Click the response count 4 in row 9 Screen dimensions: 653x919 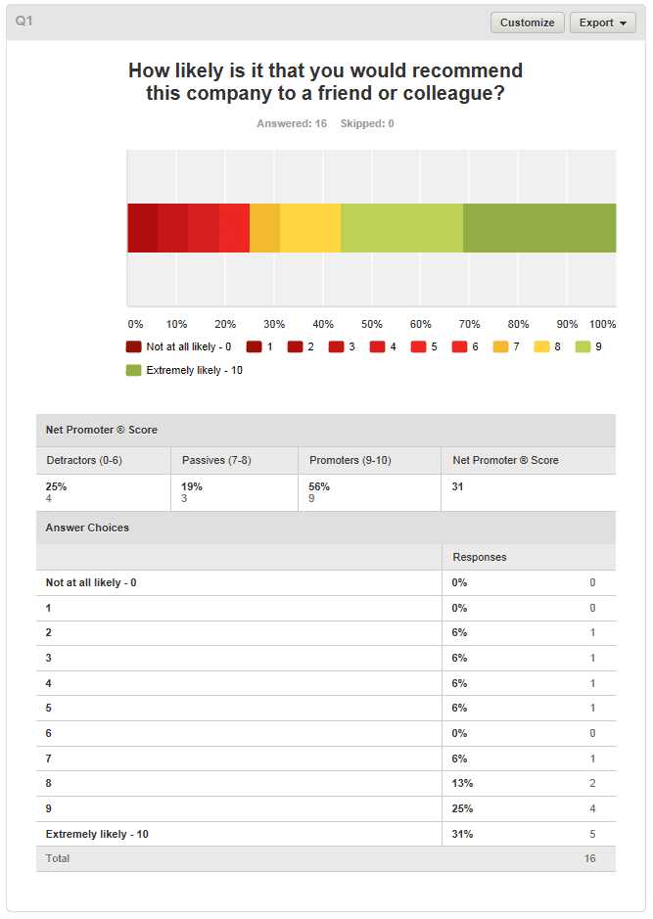(x=592, y=808)
